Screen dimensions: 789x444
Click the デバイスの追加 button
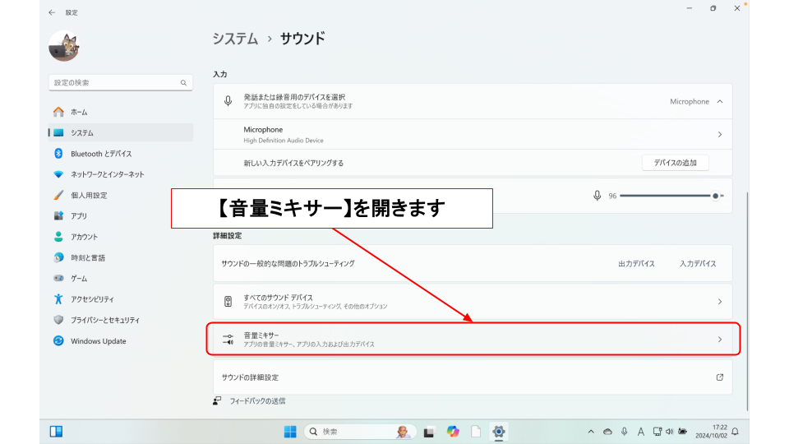675,163
